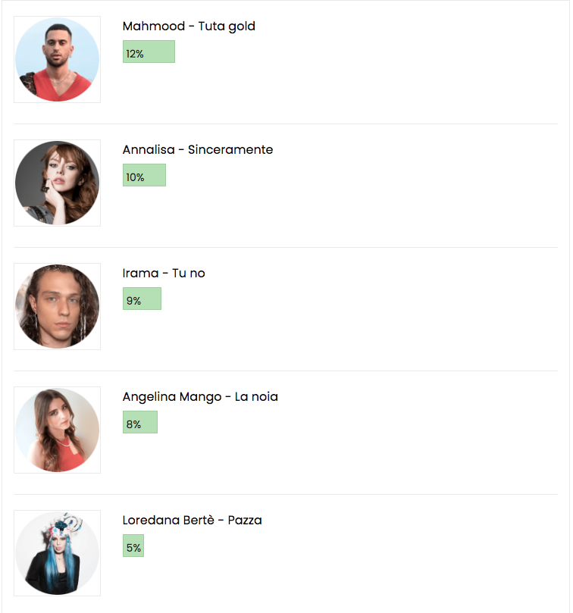The image size is (573, 613).
Task: Select the portrait thumbnail for Irama - Tu no
Action: (57, 306)
